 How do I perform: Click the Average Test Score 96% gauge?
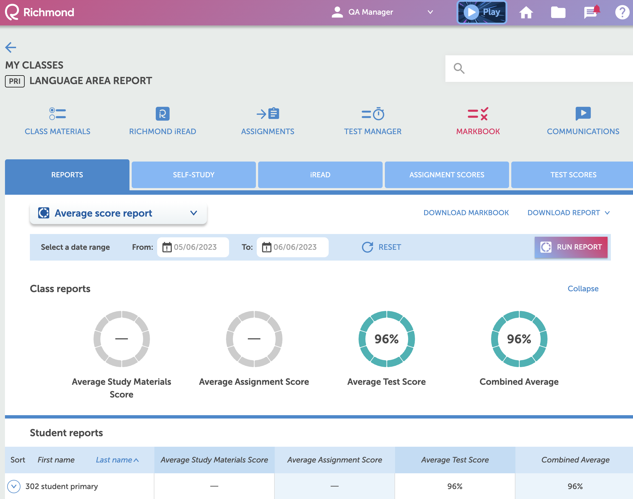coord(387,339)
